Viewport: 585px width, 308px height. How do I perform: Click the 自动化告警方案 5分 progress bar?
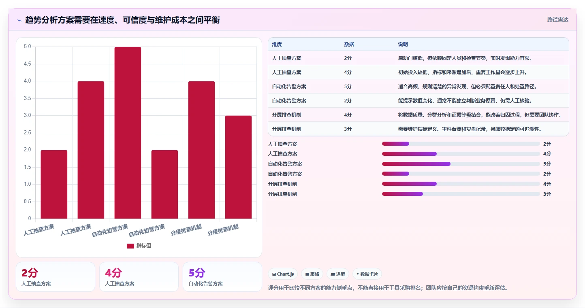coord(461,164)
